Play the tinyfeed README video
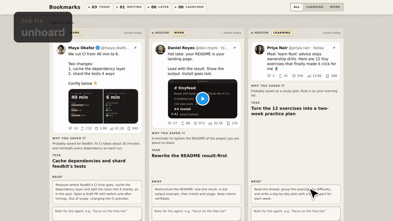Viewport: 393px width, 221px height. click(202, 99)
